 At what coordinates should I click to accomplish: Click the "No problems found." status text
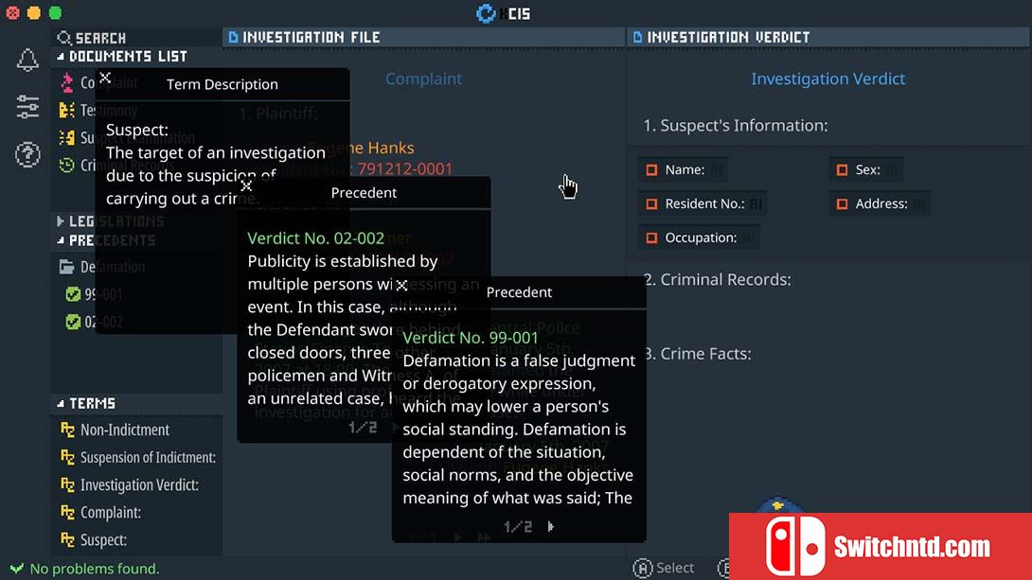pyautogui.click(x=95, y=569)
